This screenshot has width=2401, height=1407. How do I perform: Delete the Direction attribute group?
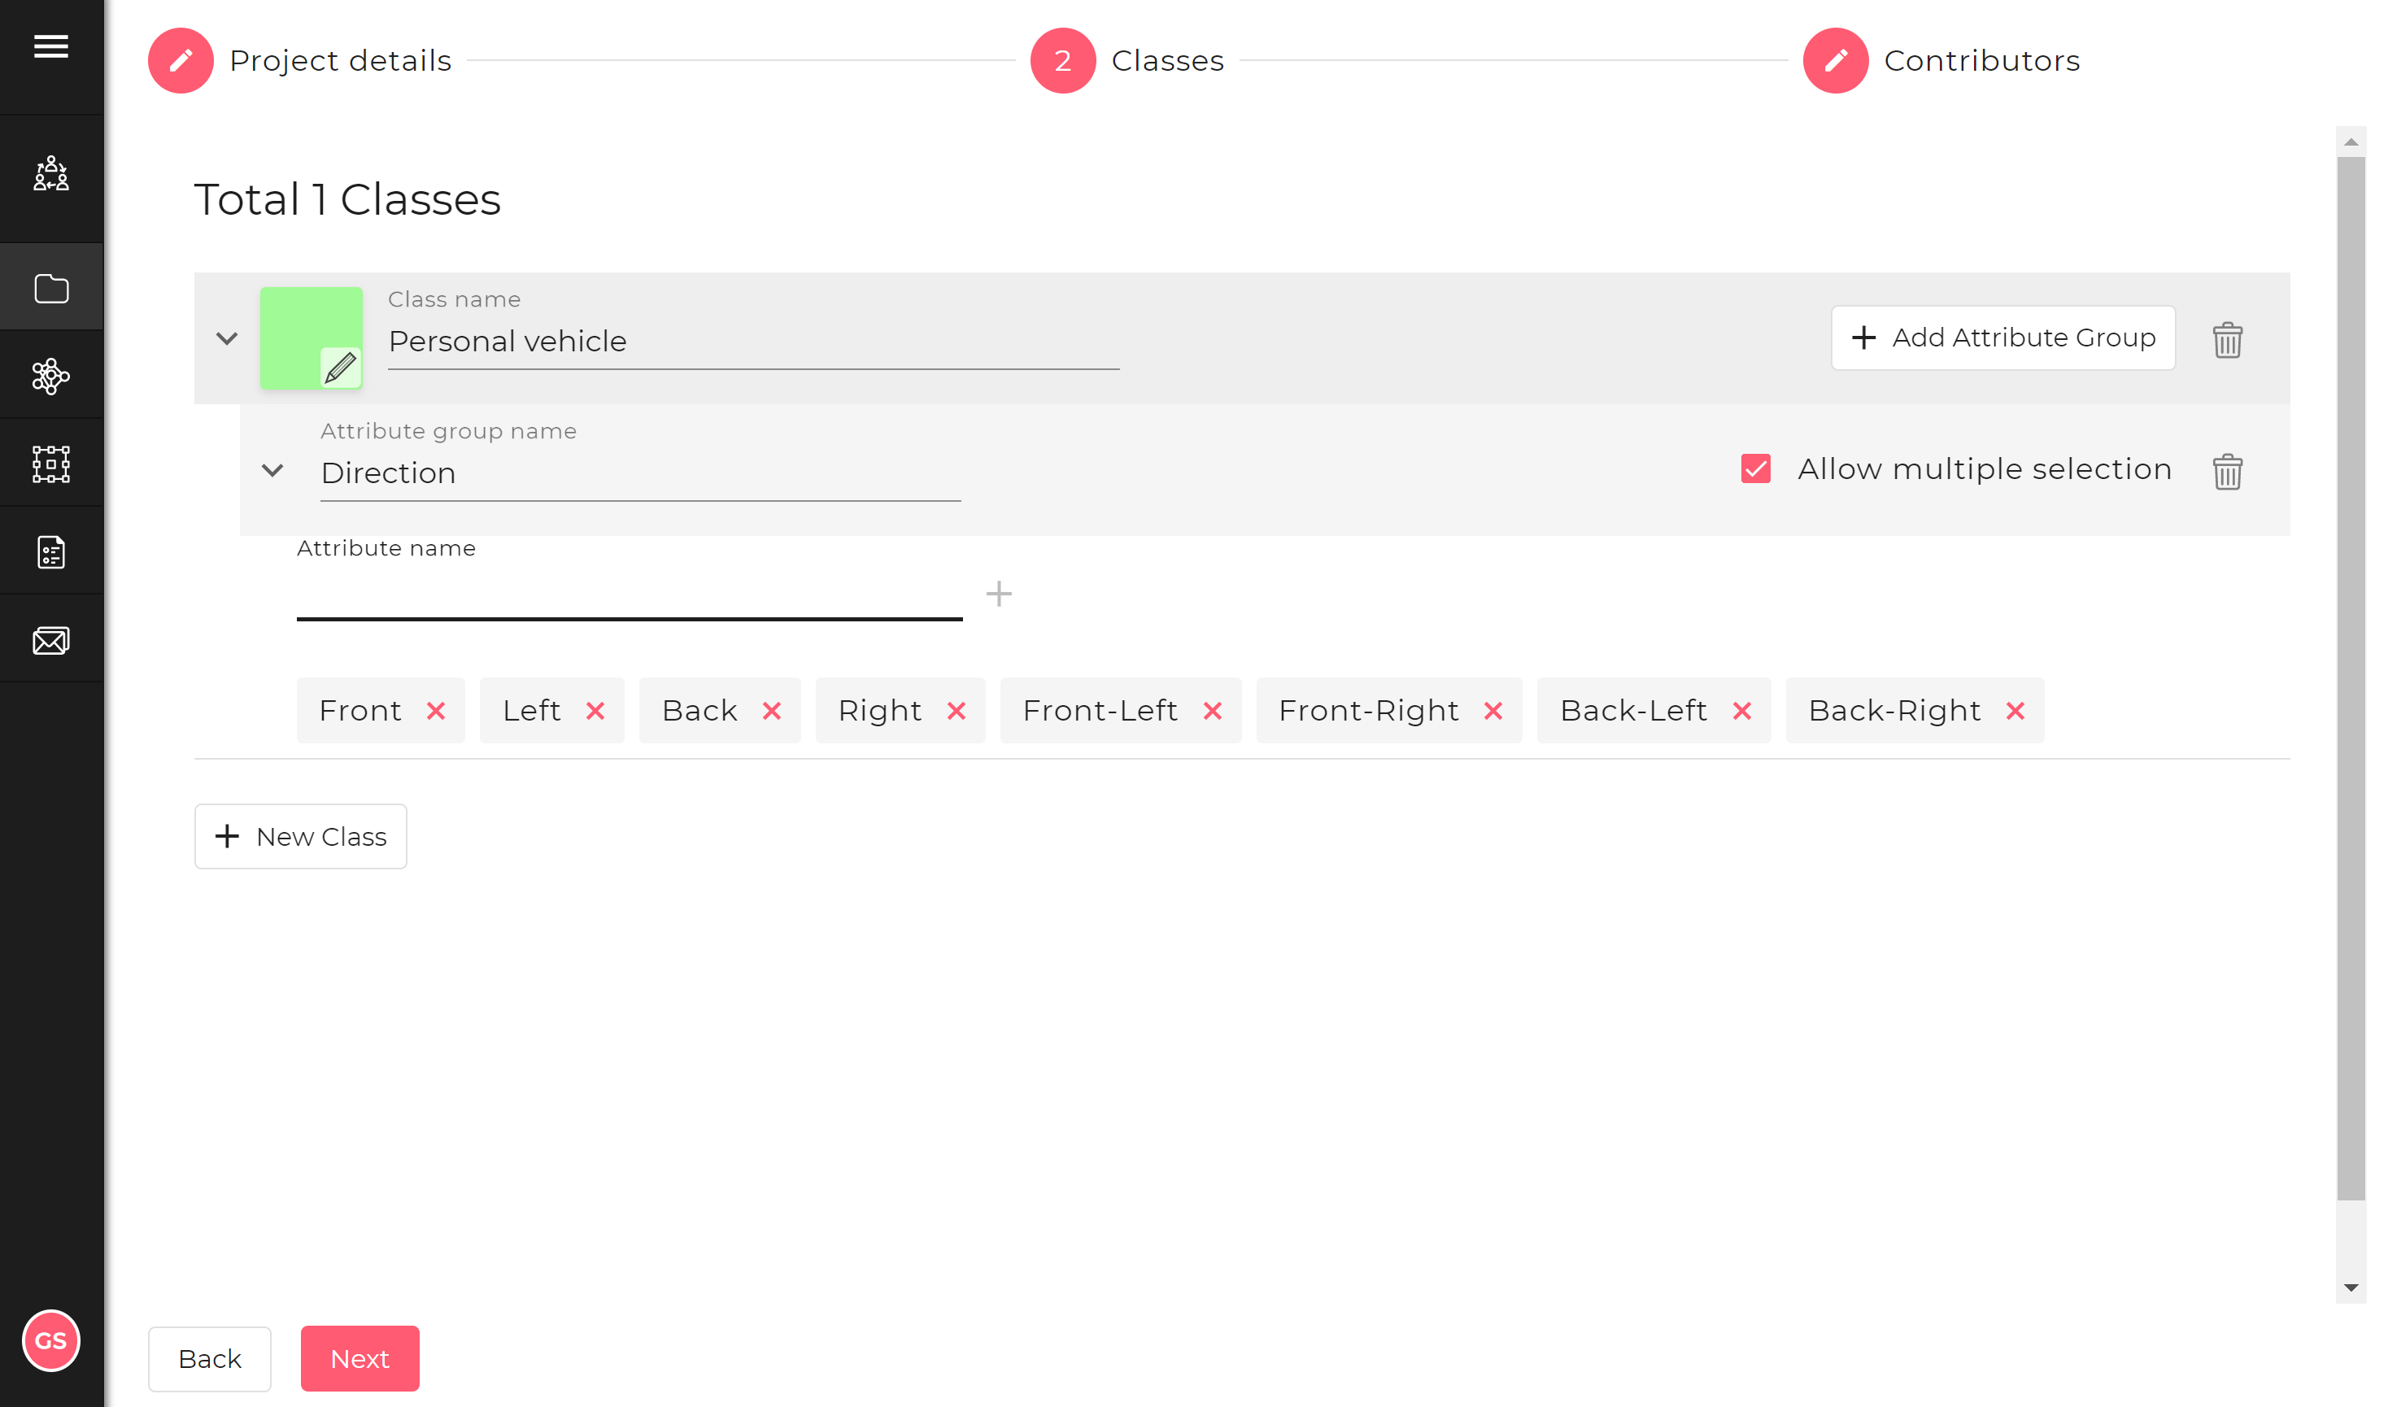(2227, 472)
